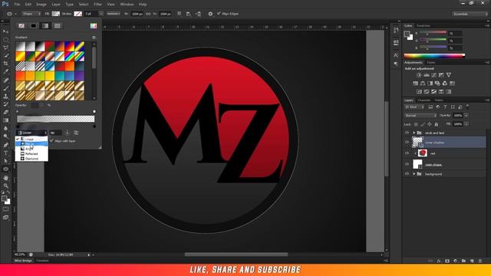Screen dimensions: 491x276
Task: Open the layer blend mode Normal dropdown
Action: (x=420, y=116)
